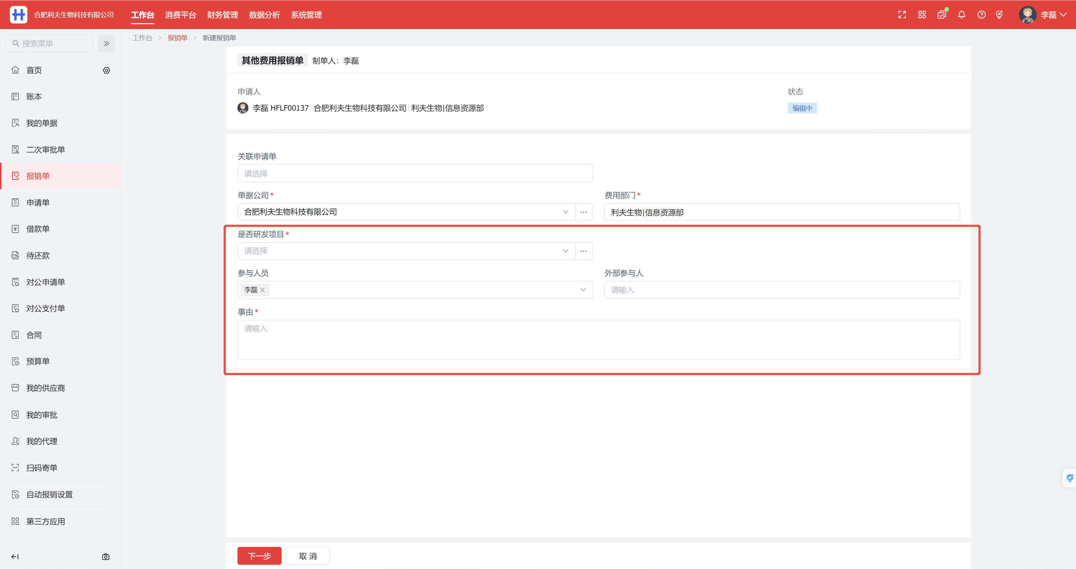Click the 下一步 button
Screen dimensions: 1076x570
(260, 556)
